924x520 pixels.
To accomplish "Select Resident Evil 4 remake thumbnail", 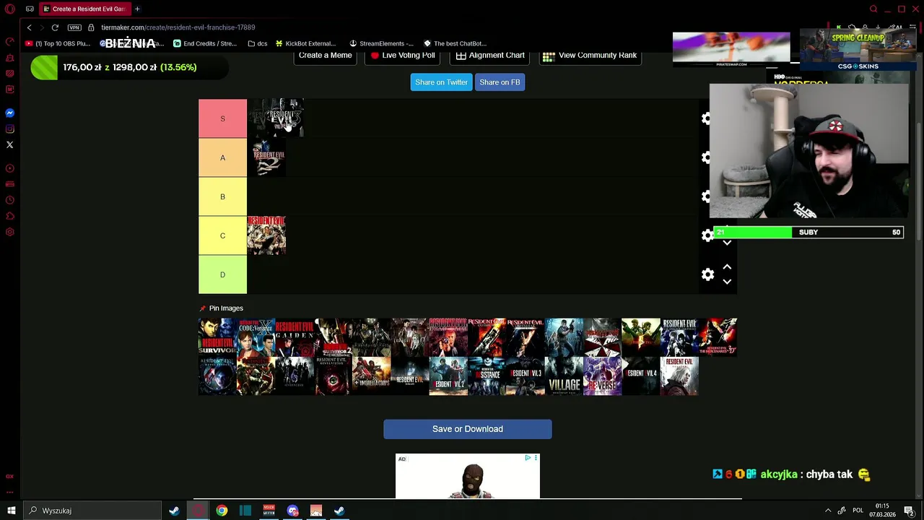I will 641,376.
